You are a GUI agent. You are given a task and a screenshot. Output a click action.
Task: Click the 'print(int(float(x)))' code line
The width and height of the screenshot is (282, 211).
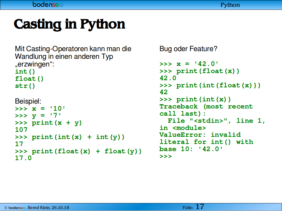click(210, 85)
